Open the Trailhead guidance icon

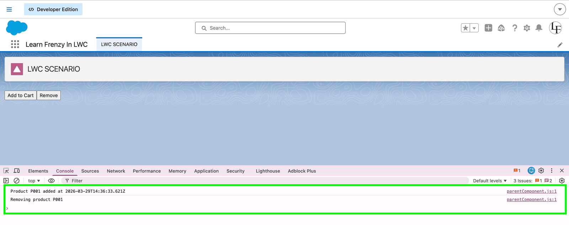tap(501, 28)
